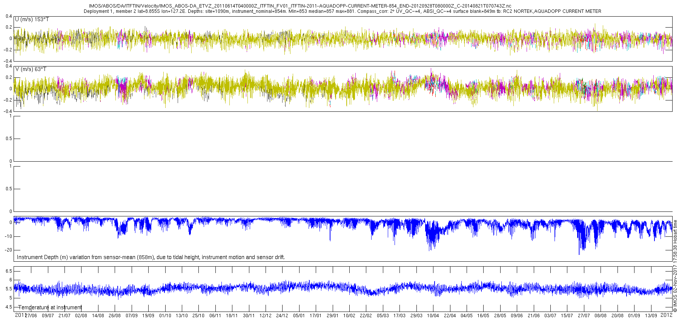The height and width of the screenshot is (321, 679).
Task: Click the '10/04' date tick label
Action: point(433,316)
